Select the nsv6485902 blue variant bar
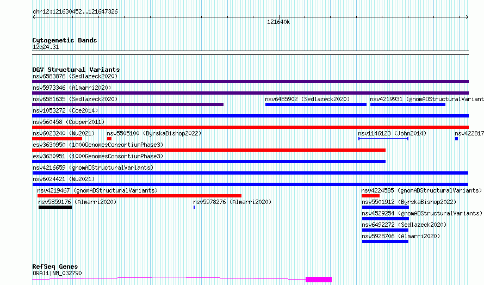The width and height of the screenshot is (484, 285). coord(316,104)
